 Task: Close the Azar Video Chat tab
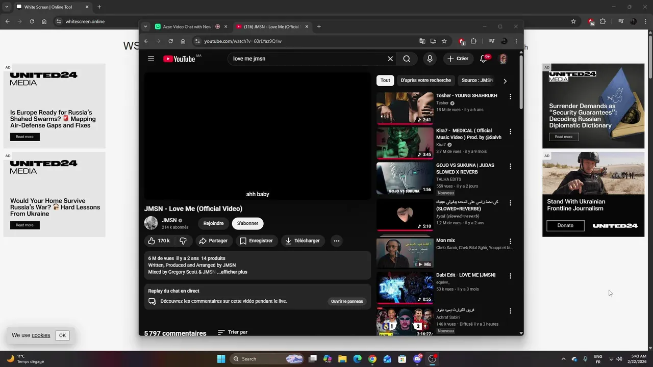click(x=225, y=27)
